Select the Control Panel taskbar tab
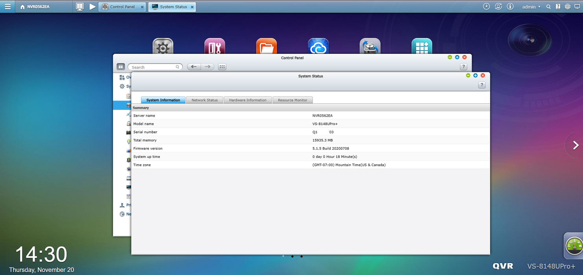583x275 pixels. coord(122,7)
